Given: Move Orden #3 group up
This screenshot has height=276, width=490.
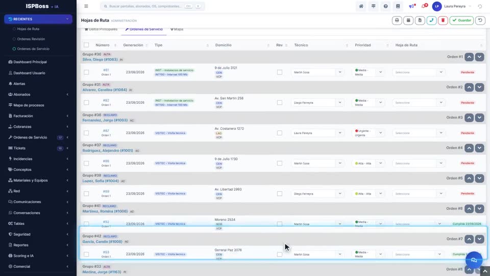Looking at the screenshot, I should click(469, 118).
